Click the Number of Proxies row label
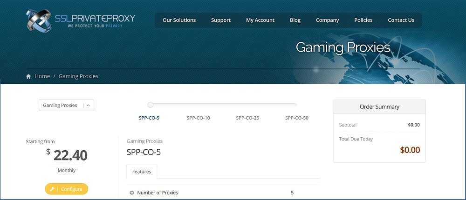 (158, 193)
